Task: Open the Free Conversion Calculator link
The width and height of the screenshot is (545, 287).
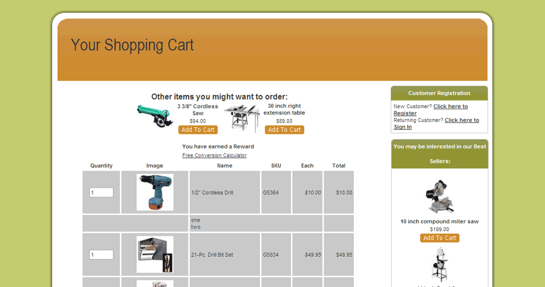Action: 214,155
